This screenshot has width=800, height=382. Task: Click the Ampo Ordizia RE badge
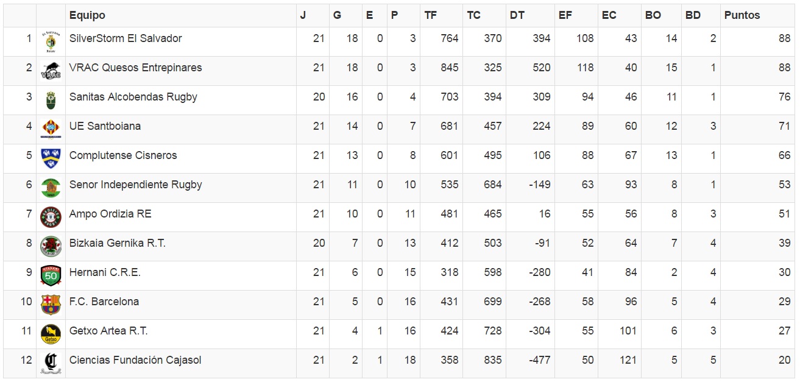[51, 217]
